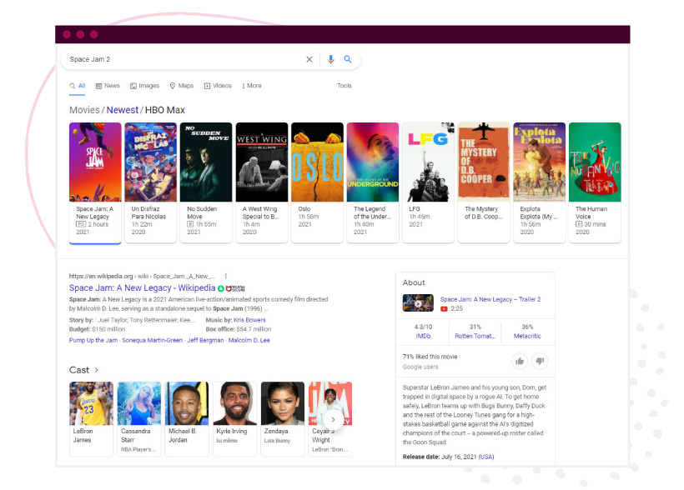Switch to the Maps tab
This screenshot has height=490, width=684.
[x=182, y=86]
